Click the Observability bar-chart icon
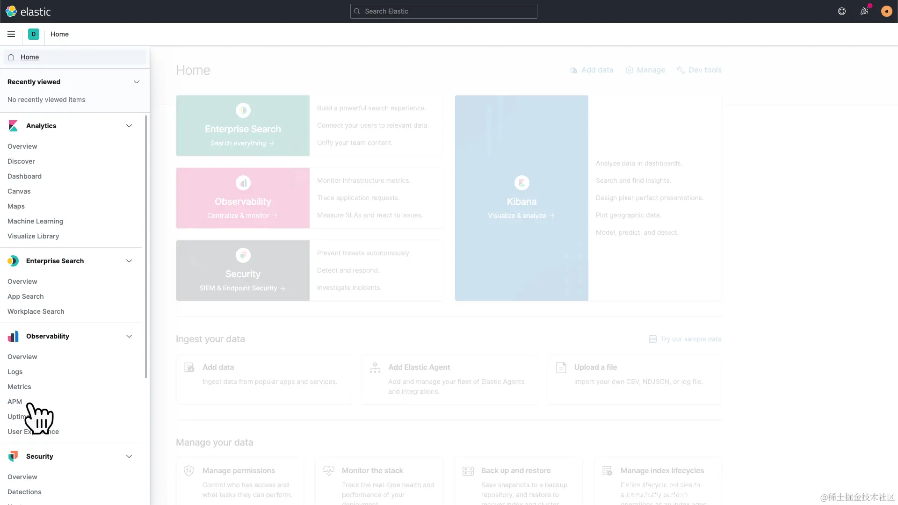This screenshot has height=505, width=898. (x=13, y=336)
